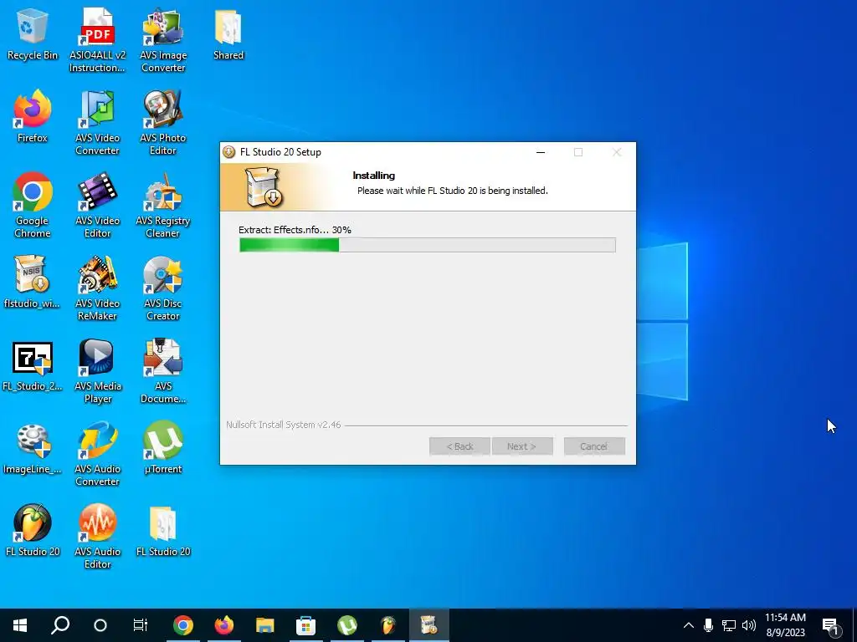Open network tray icon

(729, 625)
